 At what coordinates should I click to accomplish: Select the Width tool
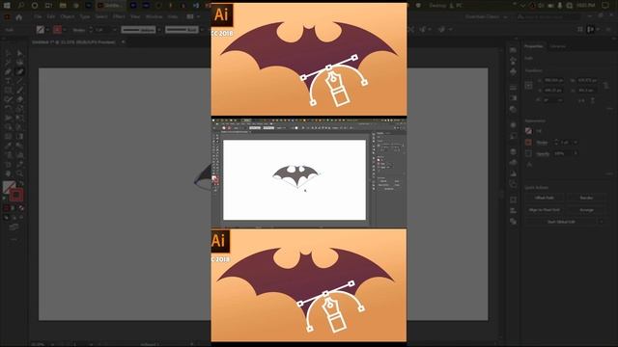click(x=8, y=118)
